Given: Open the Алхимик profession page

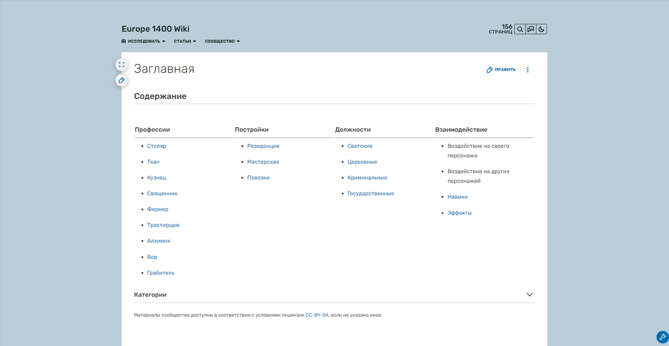Looking at the screenshot, I should (x=159, y=241).
